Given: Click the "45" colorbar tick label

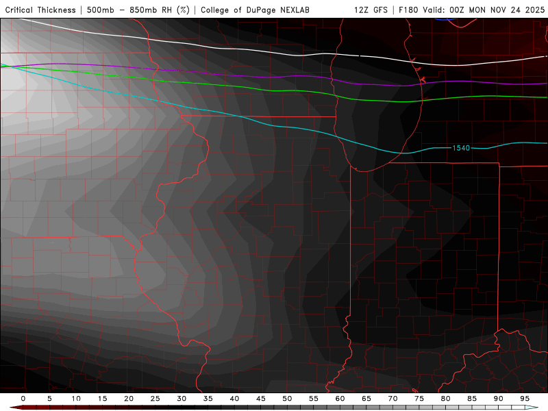Looking at the screenshot, I should (261, 399).
